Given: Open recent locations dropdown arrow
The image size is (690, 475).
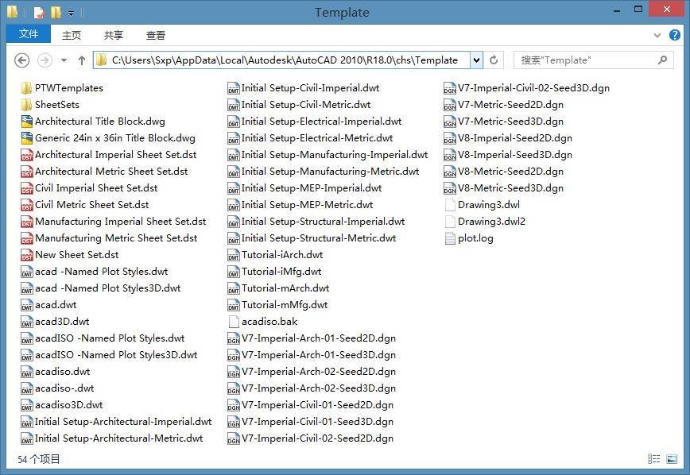Looking at the screenshot, I should pos(64,60).
